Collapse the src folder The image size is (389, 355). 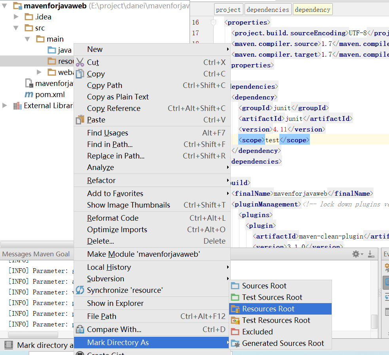point(16,28)
